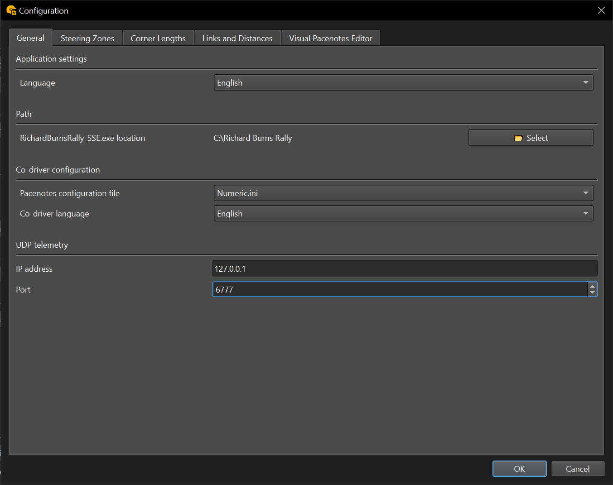This screenshot has width=613, height=485.
Task: Focus the IP address input field
Action: (x=404, y=269)
